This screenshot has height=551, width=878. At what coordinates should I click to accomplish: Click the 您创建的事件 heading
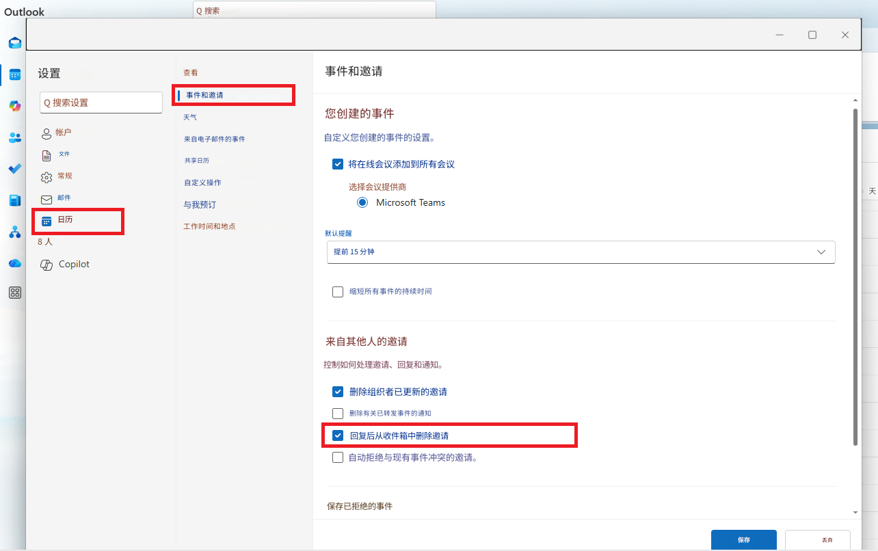click(360, 113)
